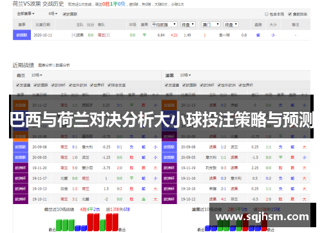Open the 10场 dropdown for 波黑
Viewport: 322px width, 233px height.
point(185,75)
